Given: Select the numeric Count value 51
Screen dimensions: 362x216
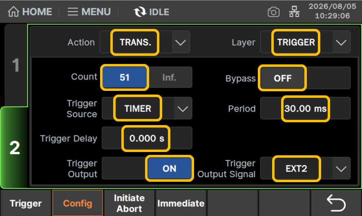Looking at the screenshot, I should 125,77.
